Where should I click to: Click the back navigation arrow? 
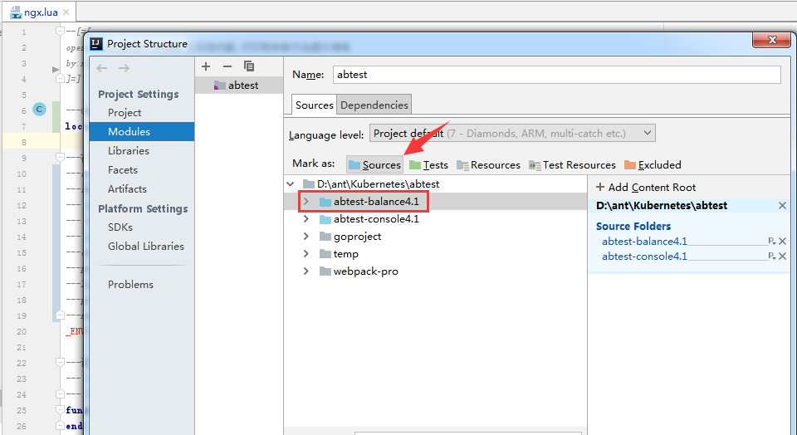pos(102,68)
